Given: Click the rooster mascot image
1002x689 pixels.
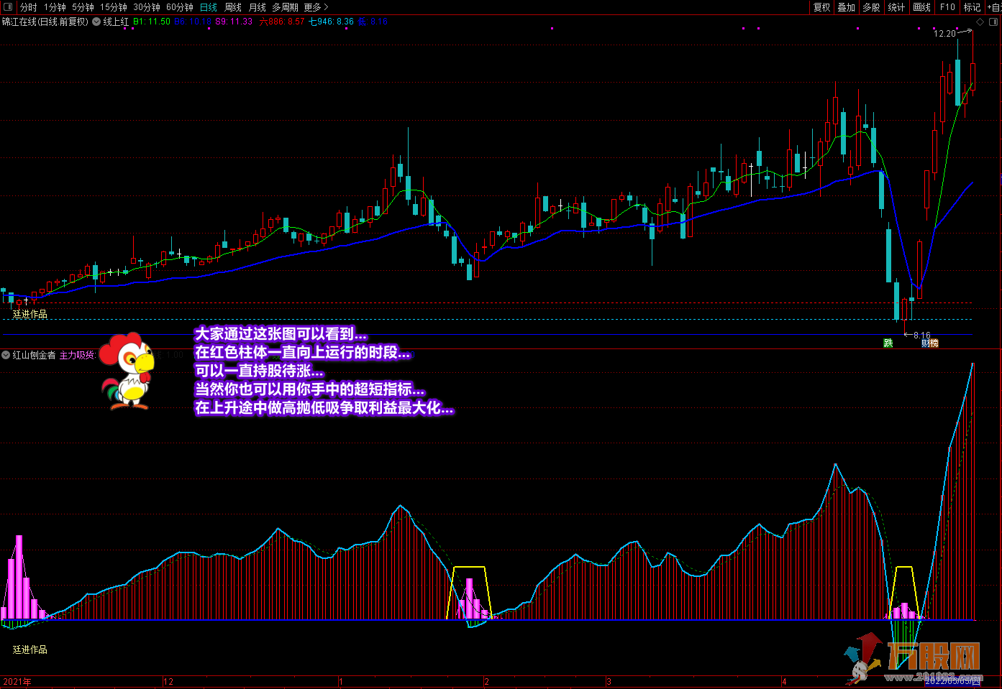Looking at the screenshot, I should 128,371.
